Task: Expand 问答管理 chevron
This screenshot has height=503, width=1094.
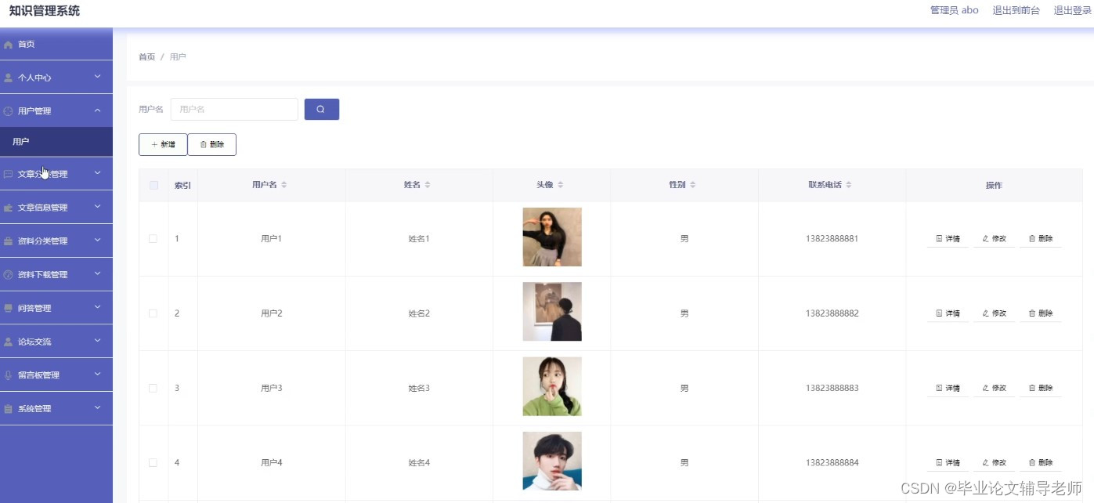Action: coord(98,307)
